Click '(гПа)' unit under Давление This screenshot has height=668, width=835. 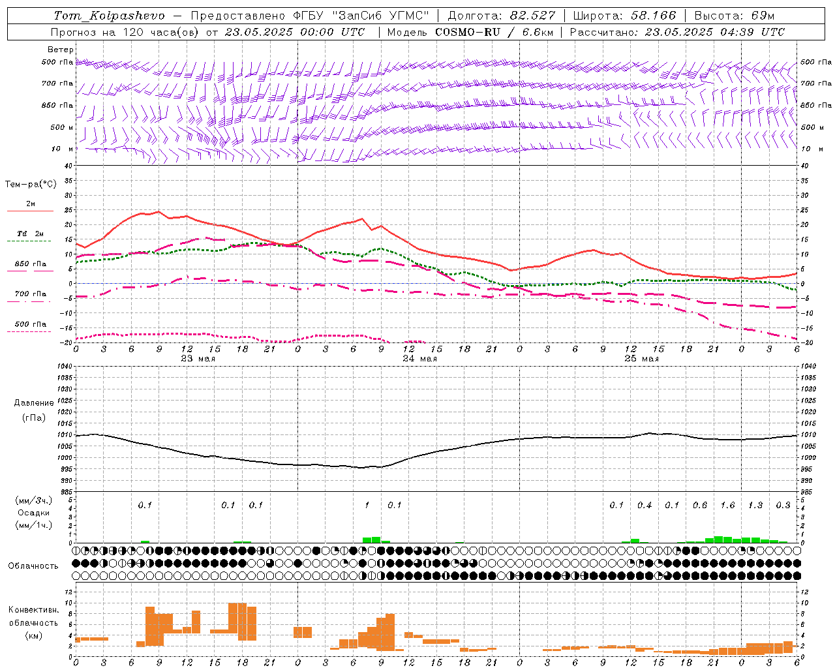pos(33,418)
